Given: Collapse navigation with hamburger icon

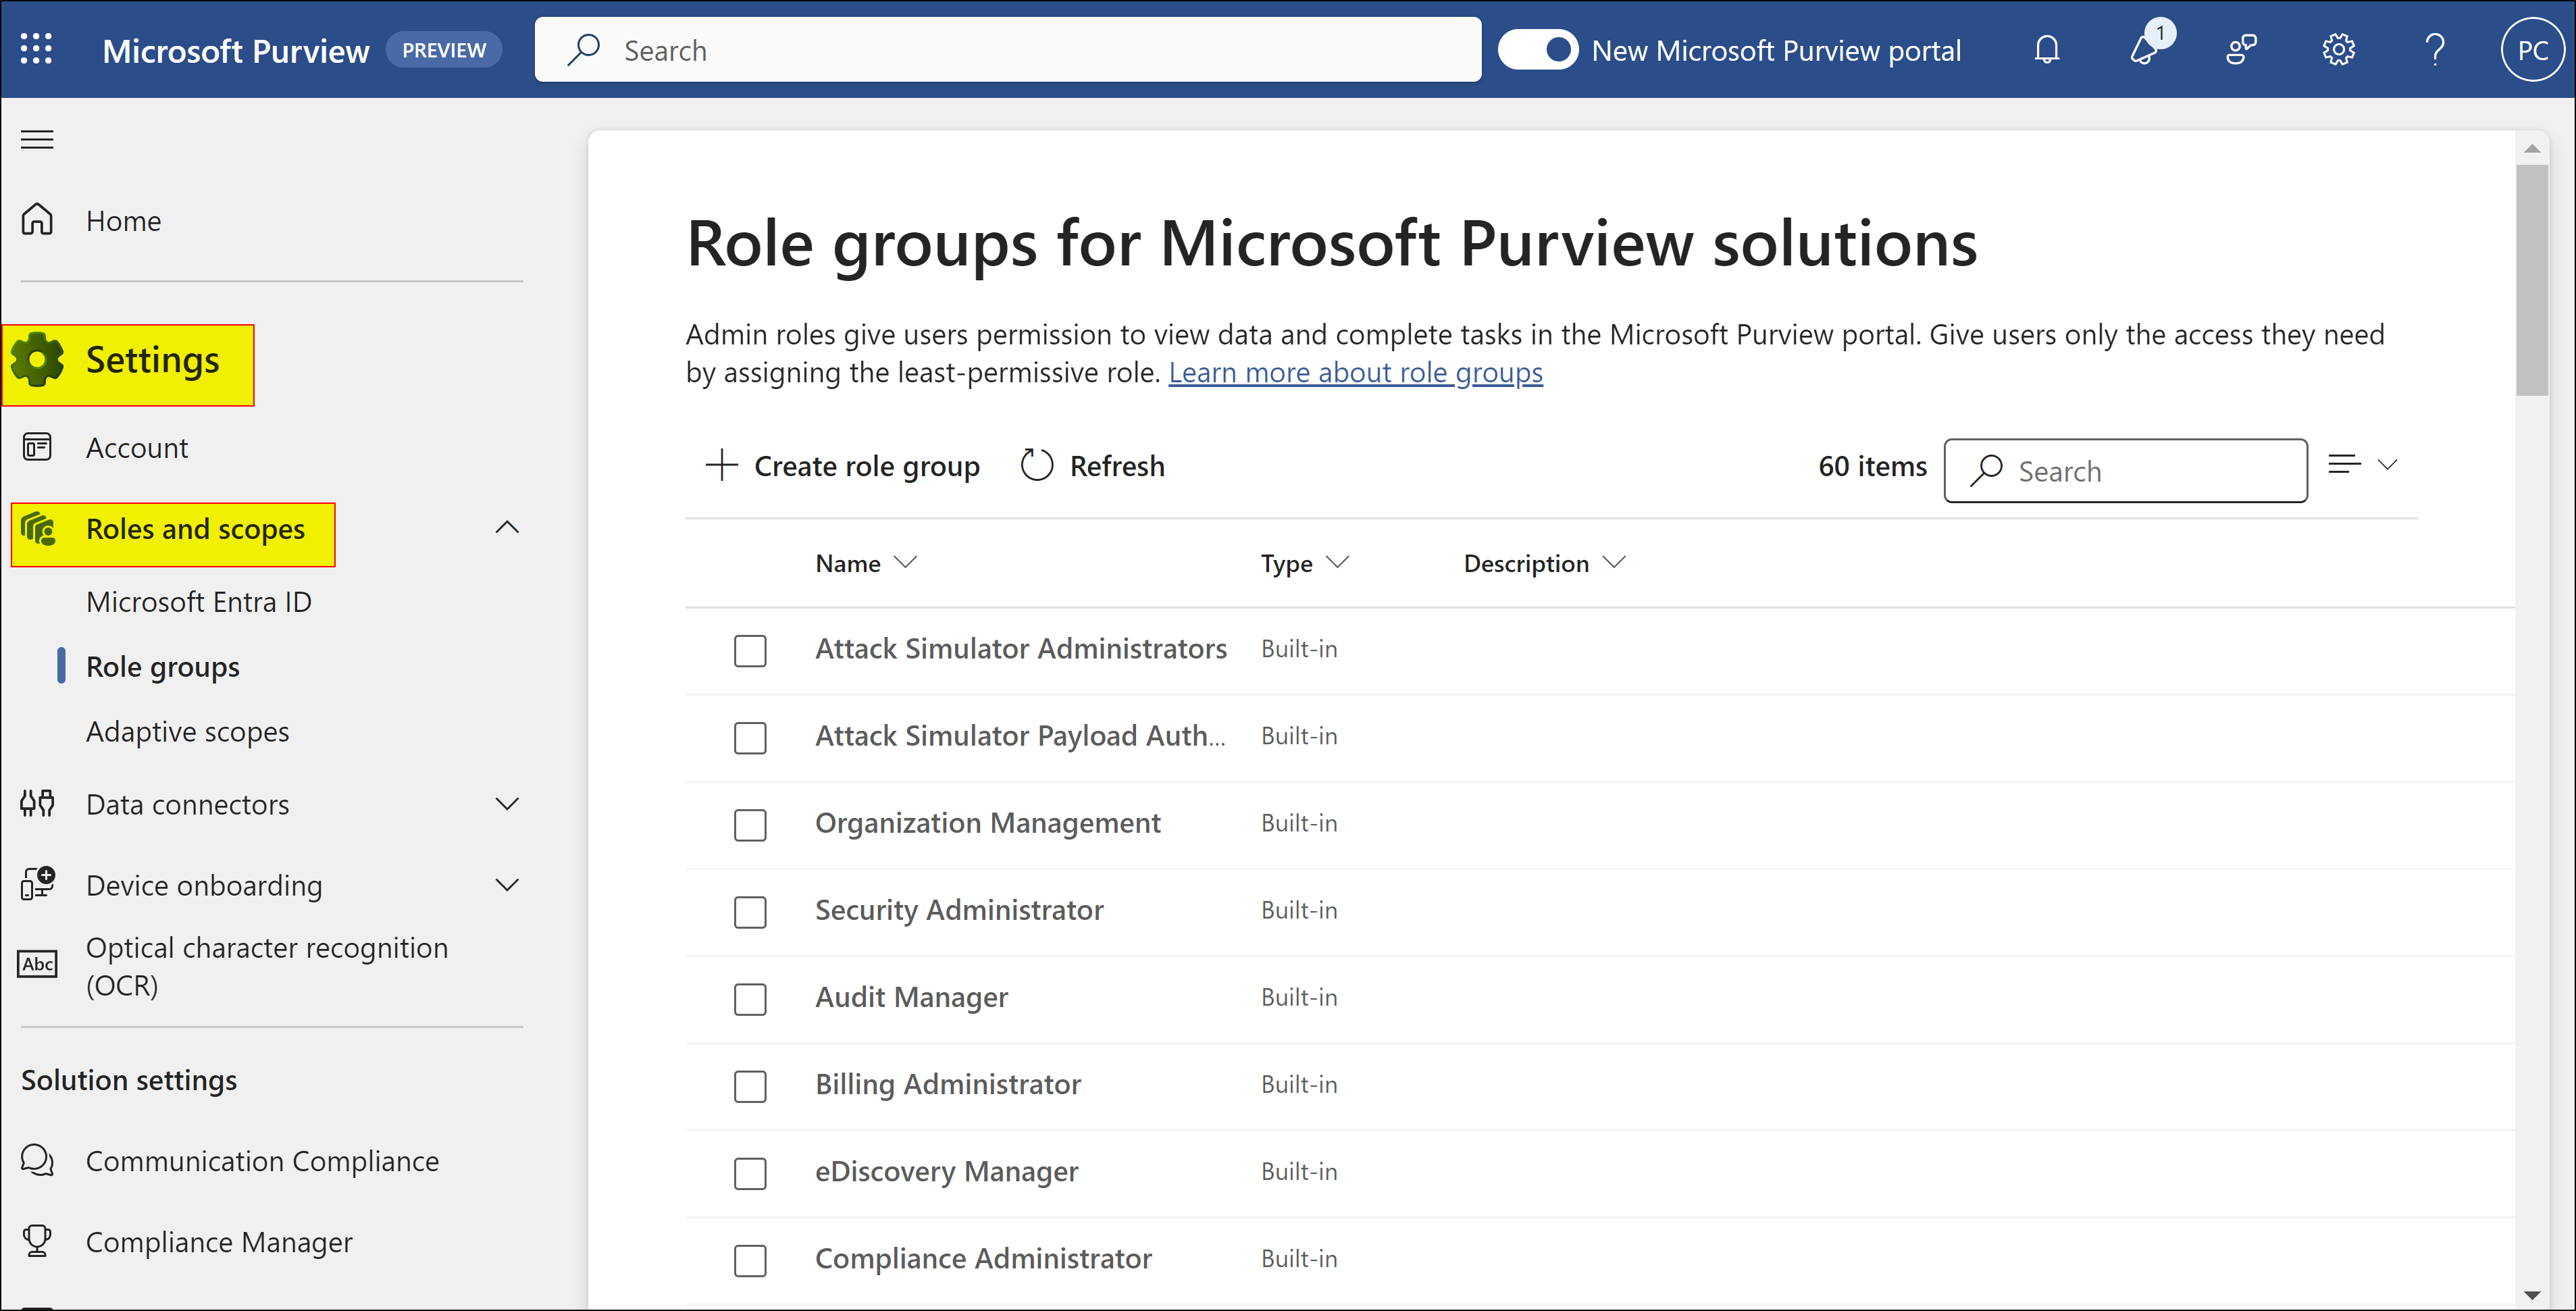Looking at the screenshot, I should 37,139.
